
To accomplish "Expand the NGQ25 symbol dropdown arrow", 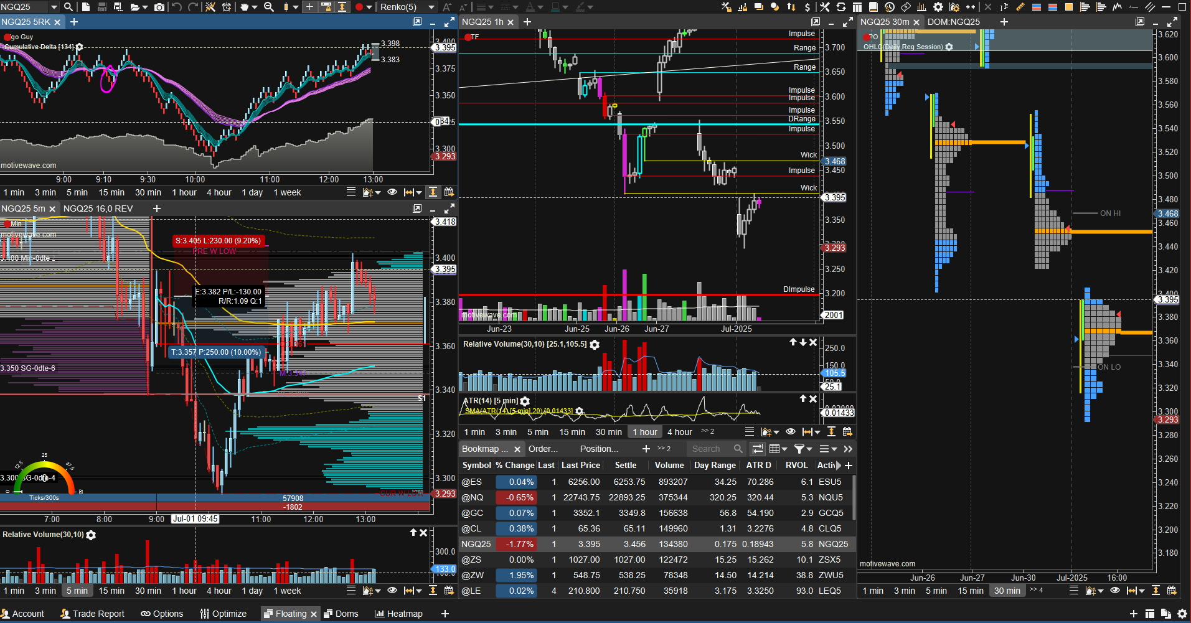I will 54,7.
